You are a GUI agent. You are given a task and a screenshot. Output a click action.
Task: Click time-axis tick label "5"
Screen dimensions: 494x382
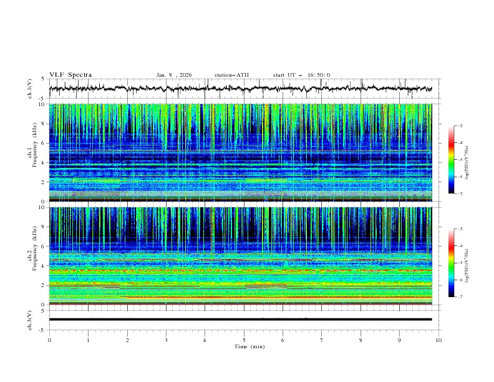(x=244, y=340)
